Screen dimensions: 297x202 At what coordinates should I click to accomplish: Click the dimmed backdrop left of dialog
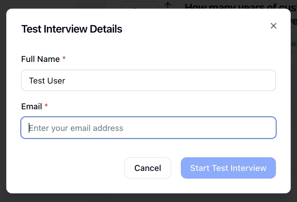[x=3, y=101]
